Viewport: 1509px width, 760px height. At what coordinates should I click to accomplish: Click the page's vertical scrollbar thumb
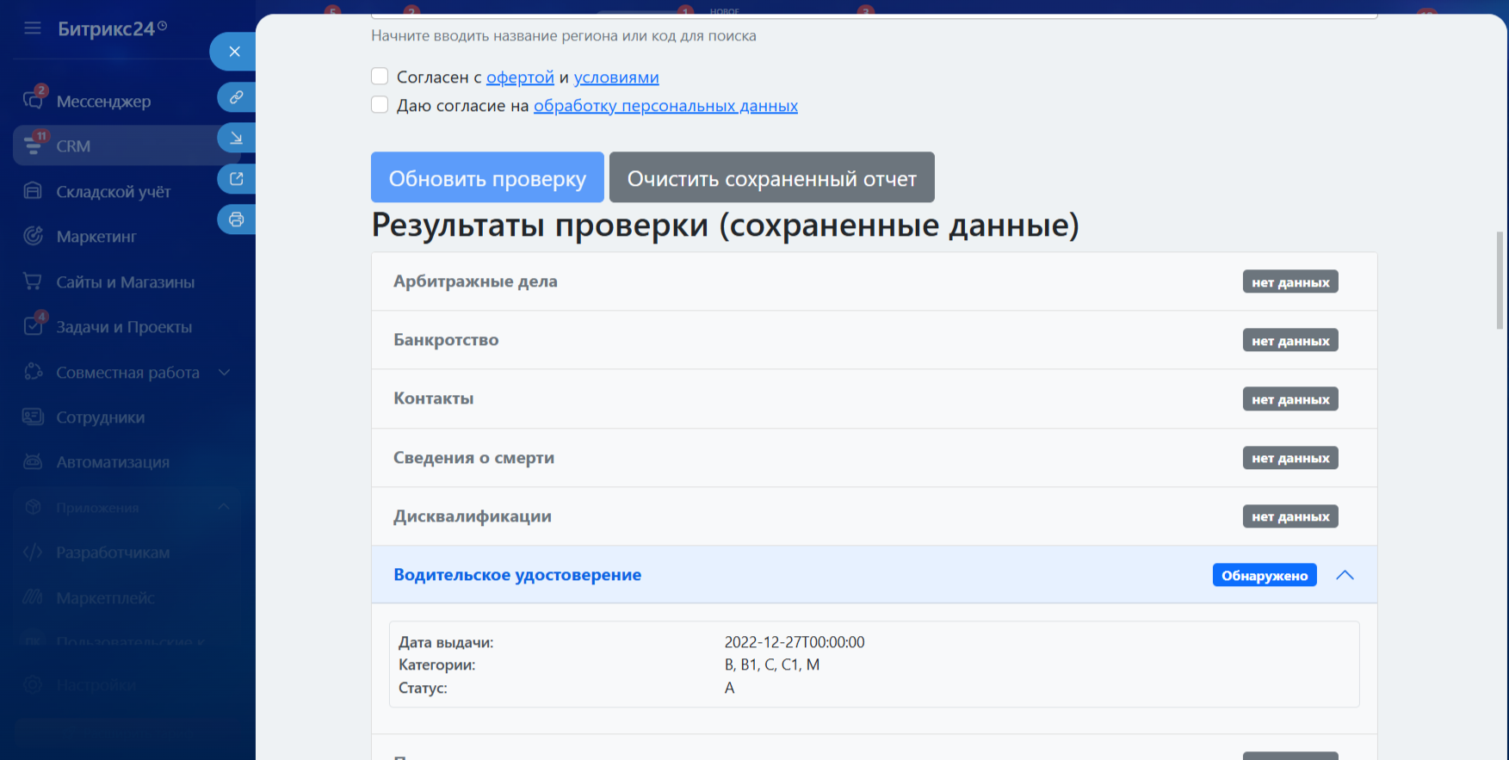point(1500,280)
